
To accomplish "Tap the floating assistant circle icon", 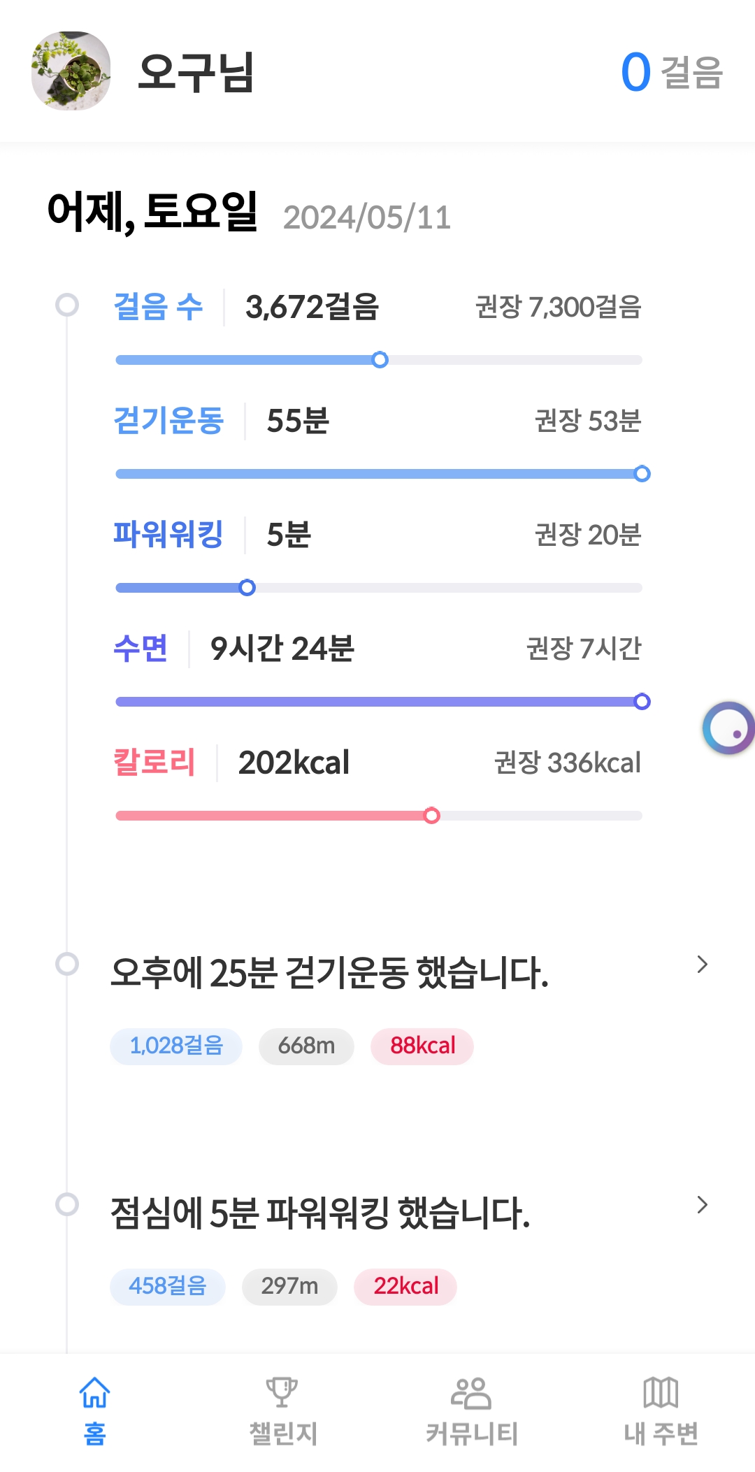I will (x=728, y=728).
